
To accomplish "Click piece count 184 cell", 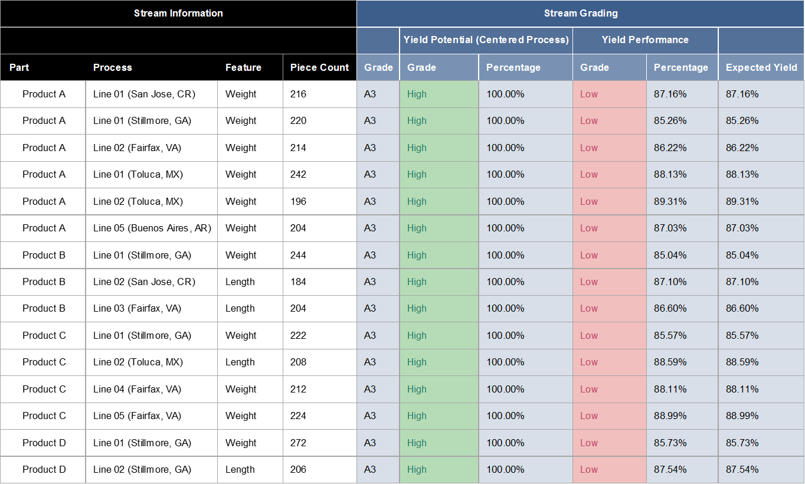I will pos(299,282).
